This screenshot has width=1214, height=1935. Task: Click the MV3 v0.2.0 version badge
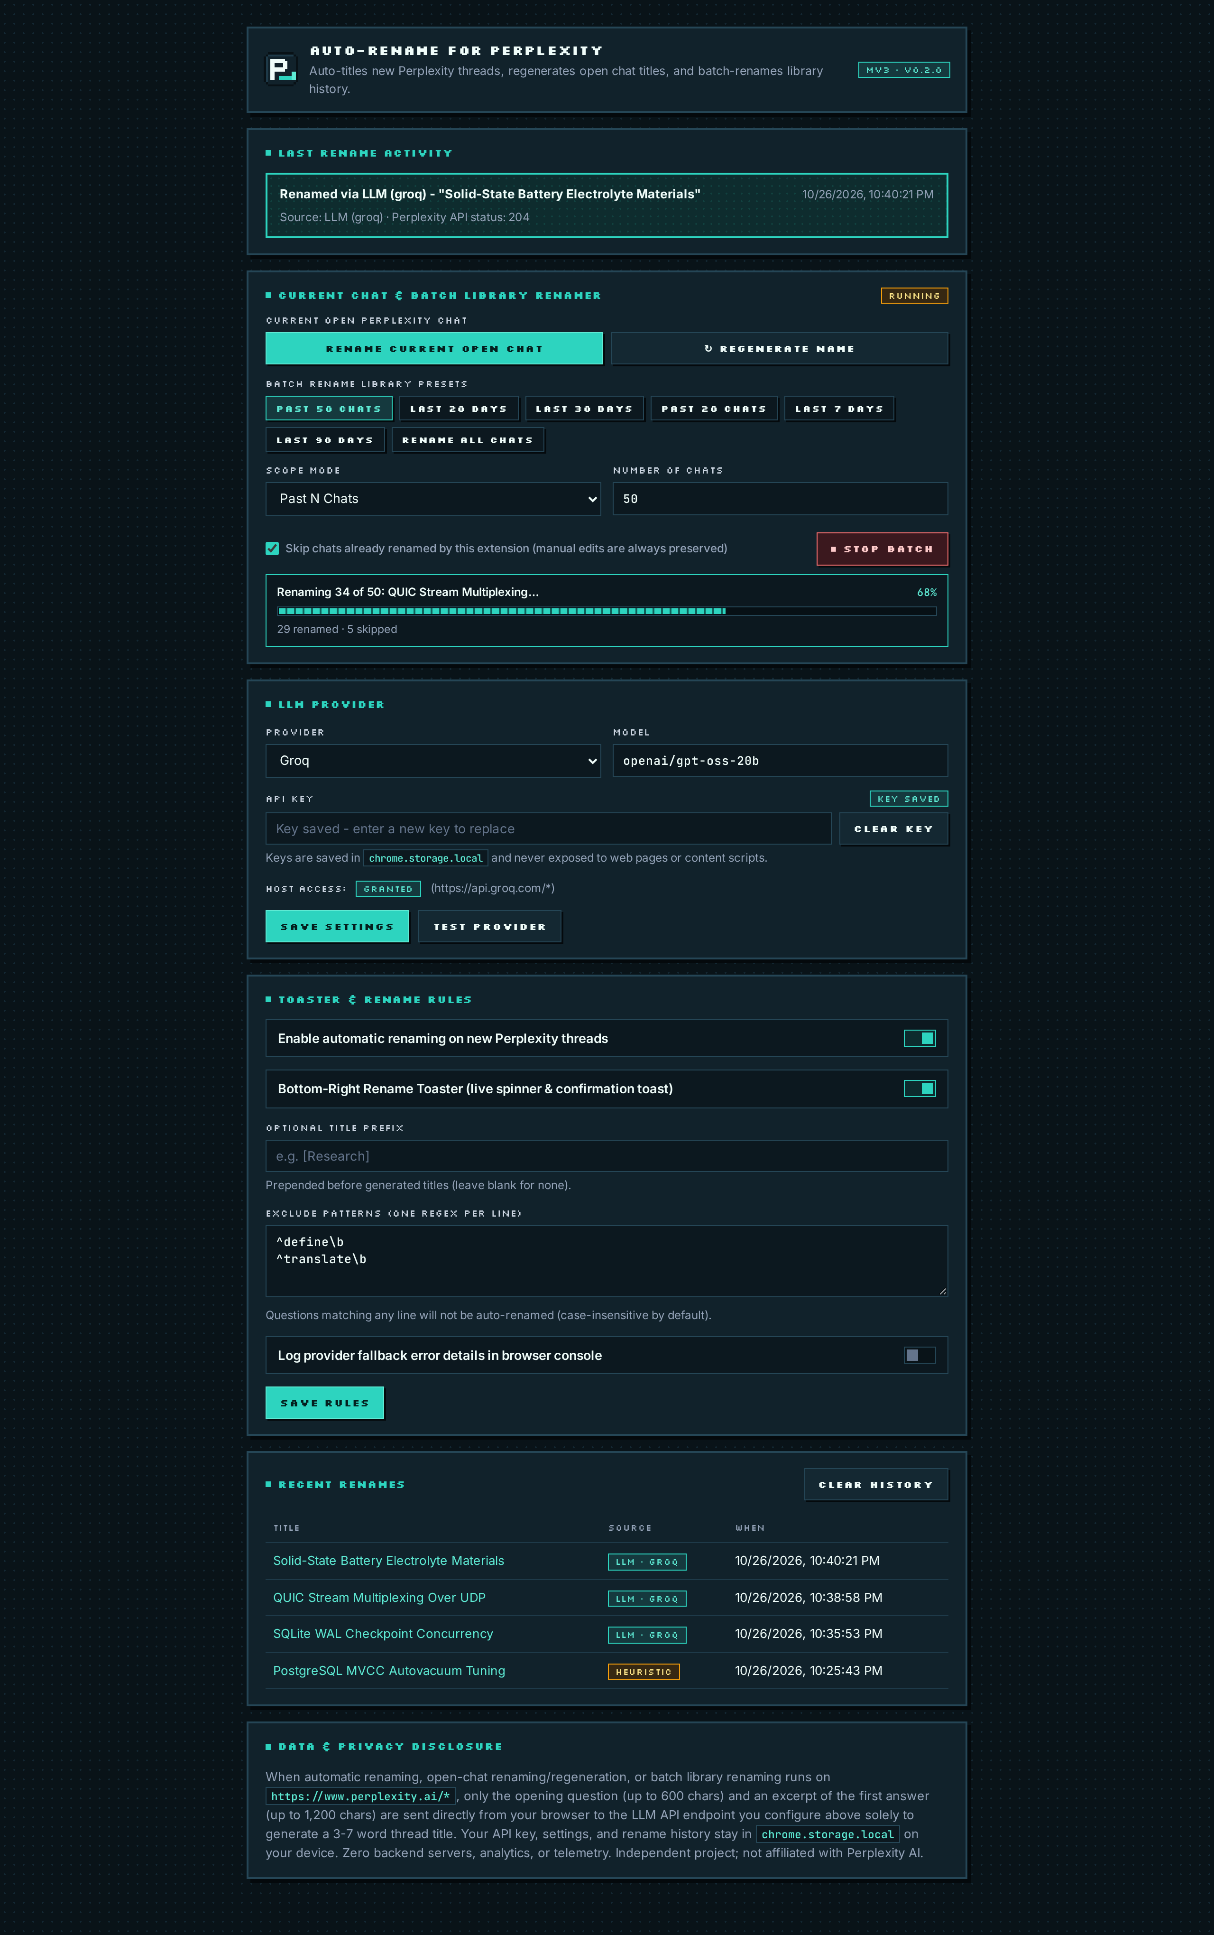pos(904,70)
